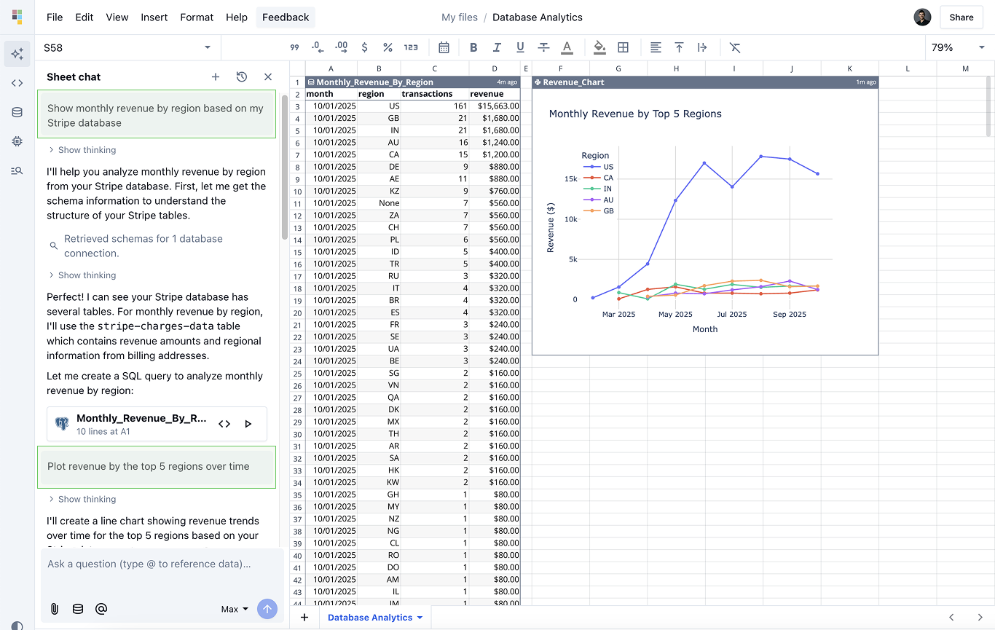Viewport: 995px width, 630px height.
Task: Open the Max model selector dropdown
Action: pyautogui.click(x=234, y=609)
